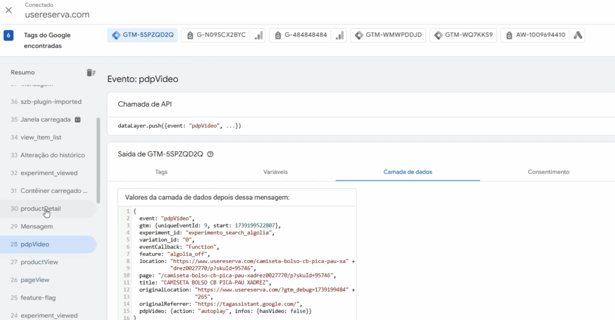Select the GTM-5SPZQD2Q container chip

click(x=142, y=35)
